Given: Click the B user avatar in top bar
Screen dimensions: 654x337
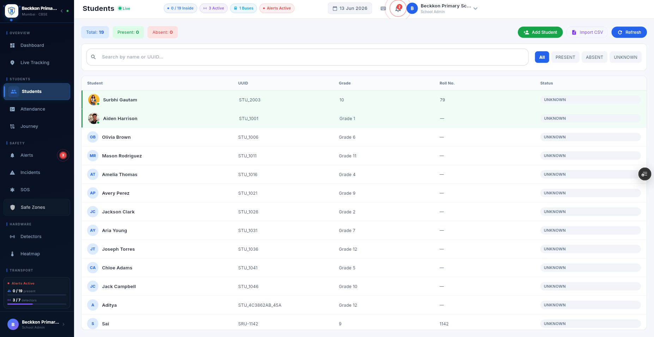Looking at the screenshot, I should click(x=412, y=8).
